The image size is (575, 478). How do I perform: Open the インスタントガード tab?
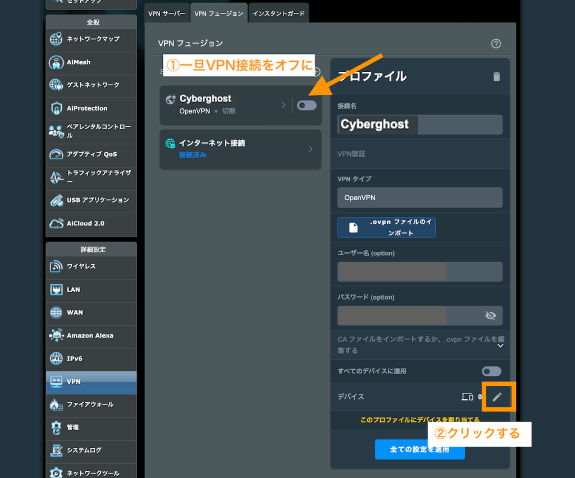pyautogui.click(x=278, y=12)
